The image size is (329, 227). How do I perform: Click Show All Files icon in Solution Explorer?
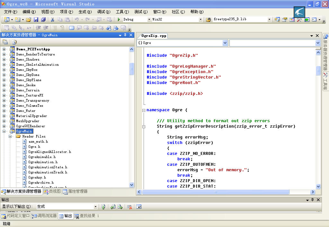click(14, 42)
